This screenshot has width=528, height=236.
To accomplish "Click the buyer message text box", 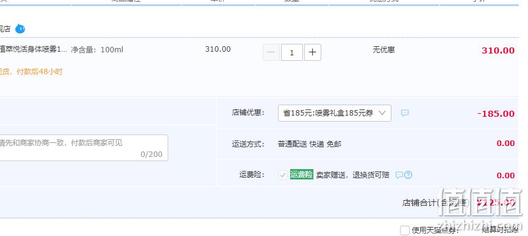I will click(x=84, y=148).
